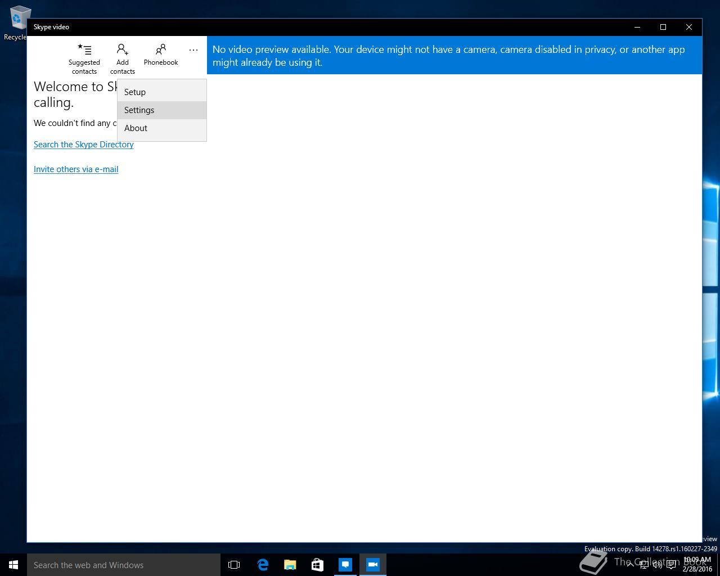Click the Start button
The height and width of the screenshot is (576, 720).
click(x=13, y=565)
